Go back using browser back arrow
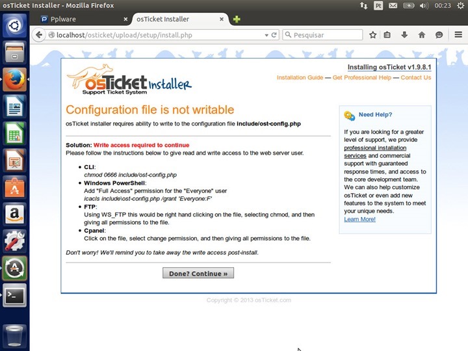This screenshot has width=468, height=351. tap(38, 35)
